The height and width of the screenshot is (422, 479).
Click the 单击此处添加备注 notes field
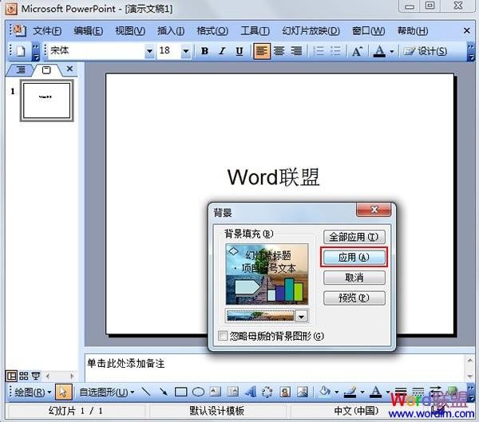tap(275, 368)
